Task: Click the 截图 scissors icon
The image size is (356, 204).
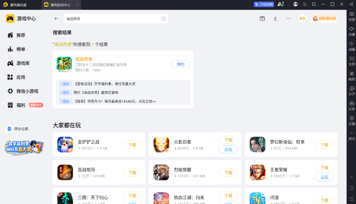Action: pos(352,73)
